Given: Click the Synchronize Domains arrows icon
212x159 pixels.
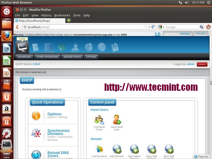Looking at the screenshot, I should 36,133.
